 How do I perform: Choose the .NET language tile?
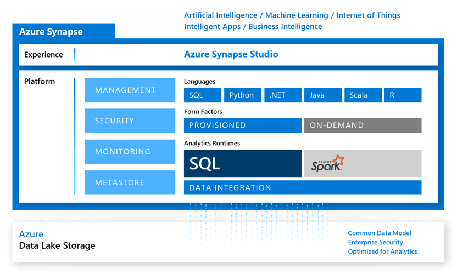click(283, 95)
